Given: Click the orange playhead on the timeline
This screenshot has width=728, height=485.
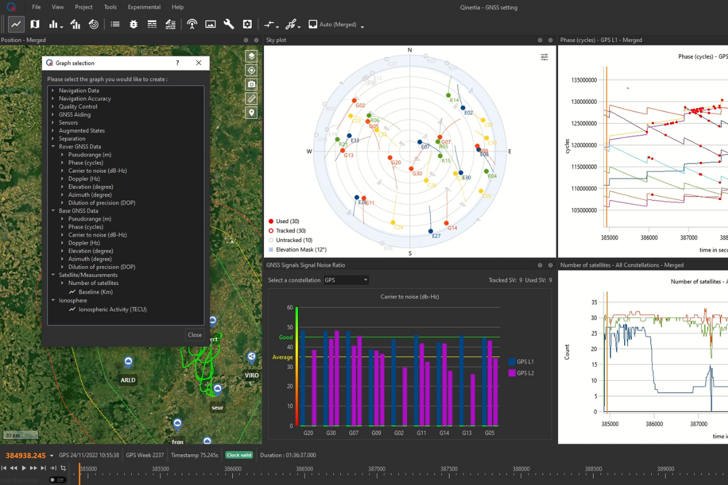Looking at the screenshot, I should (x=79, y=473).
